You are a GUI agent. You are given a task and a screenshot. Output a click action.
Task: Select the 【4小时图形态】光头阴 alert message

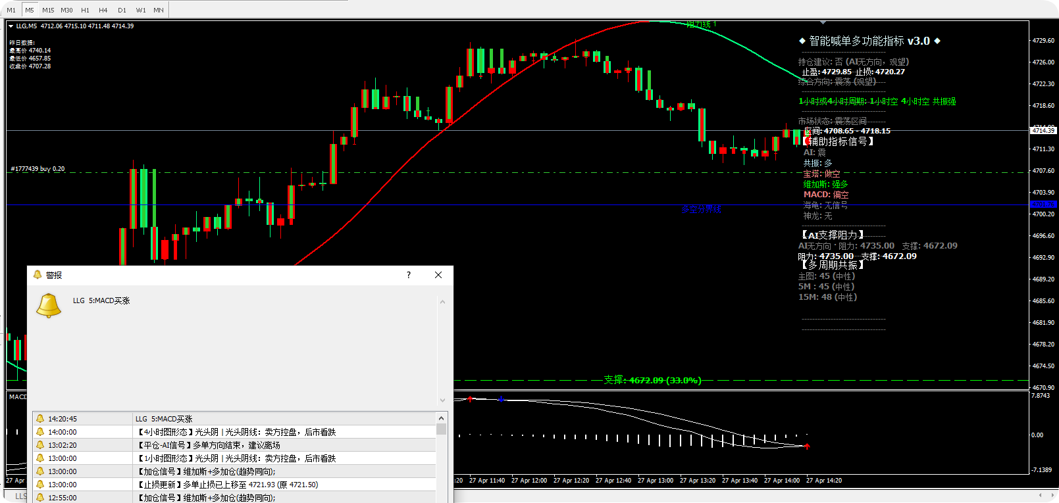tap(236, 432)
